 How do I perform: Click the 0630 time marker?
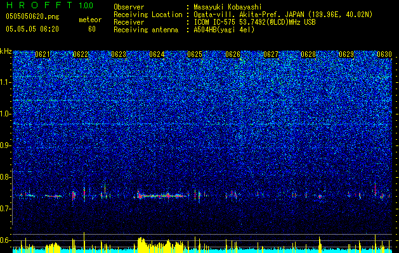(384, 54)
